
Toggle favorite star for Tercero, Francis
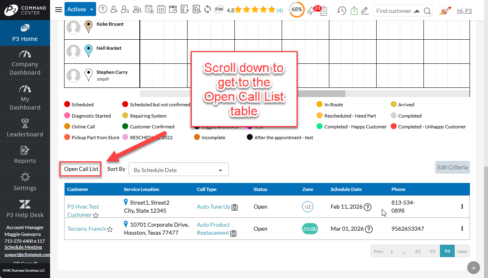pyautogui.click(x=110, y=229)
